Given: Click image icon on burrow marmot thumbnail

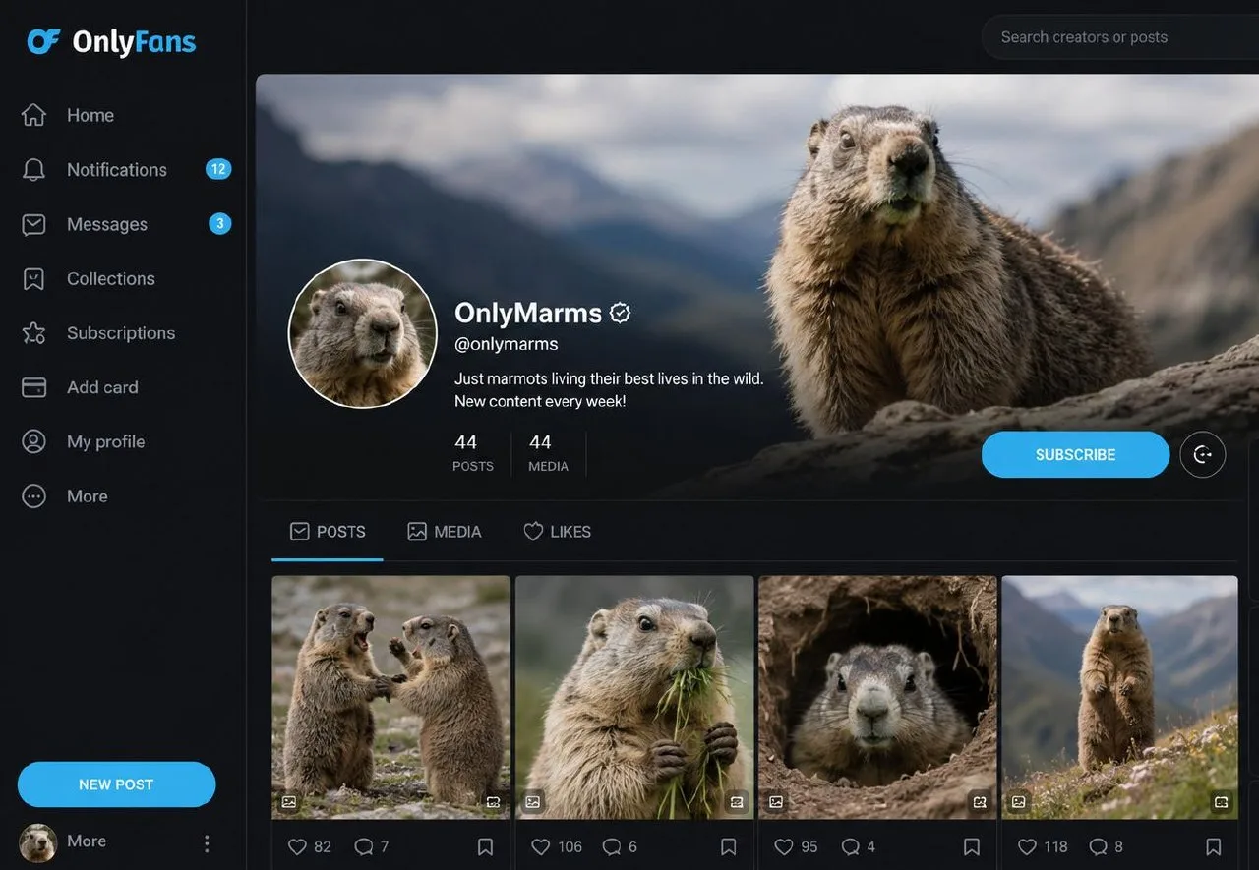Looking at the screenshot, I should 776,802.
